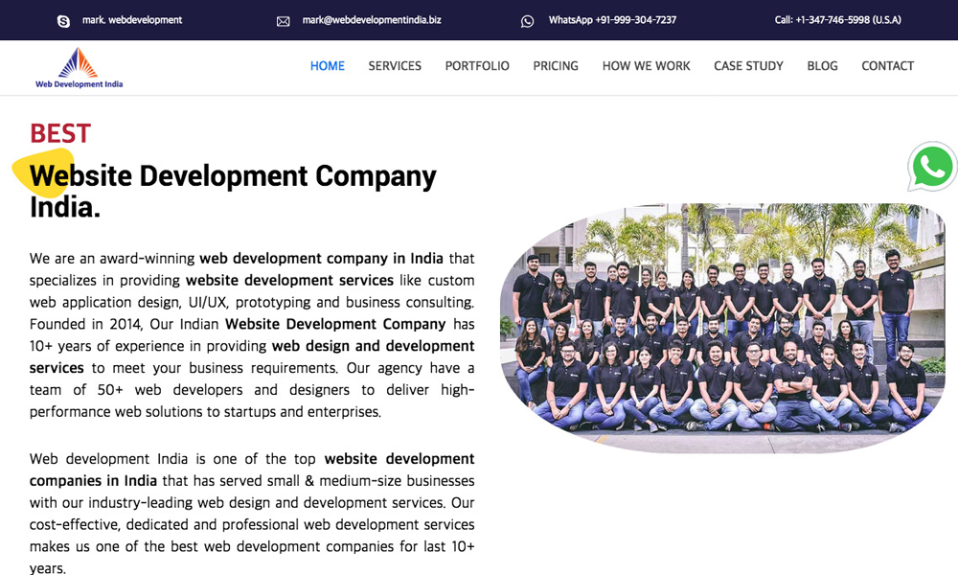Visit the BLOG menu link
Viewport: 958px width, 575px height.
coord(822,66)
